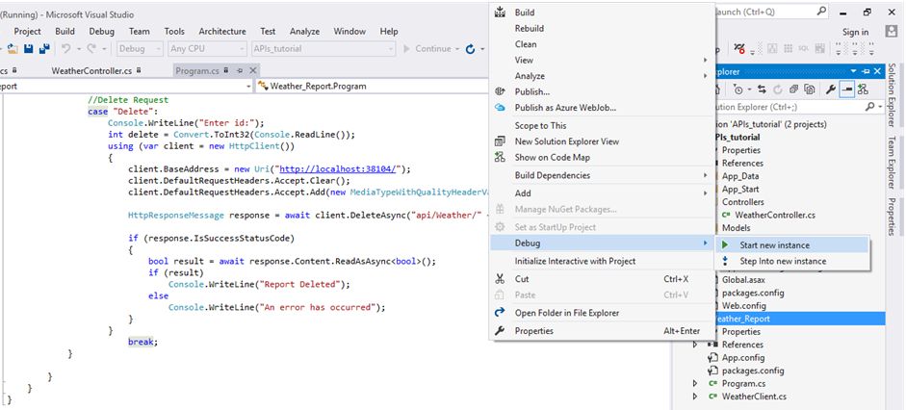This screenshot has width=906, height=410.
Task: Open the Build menu in the menu bar
Action: 65,31
